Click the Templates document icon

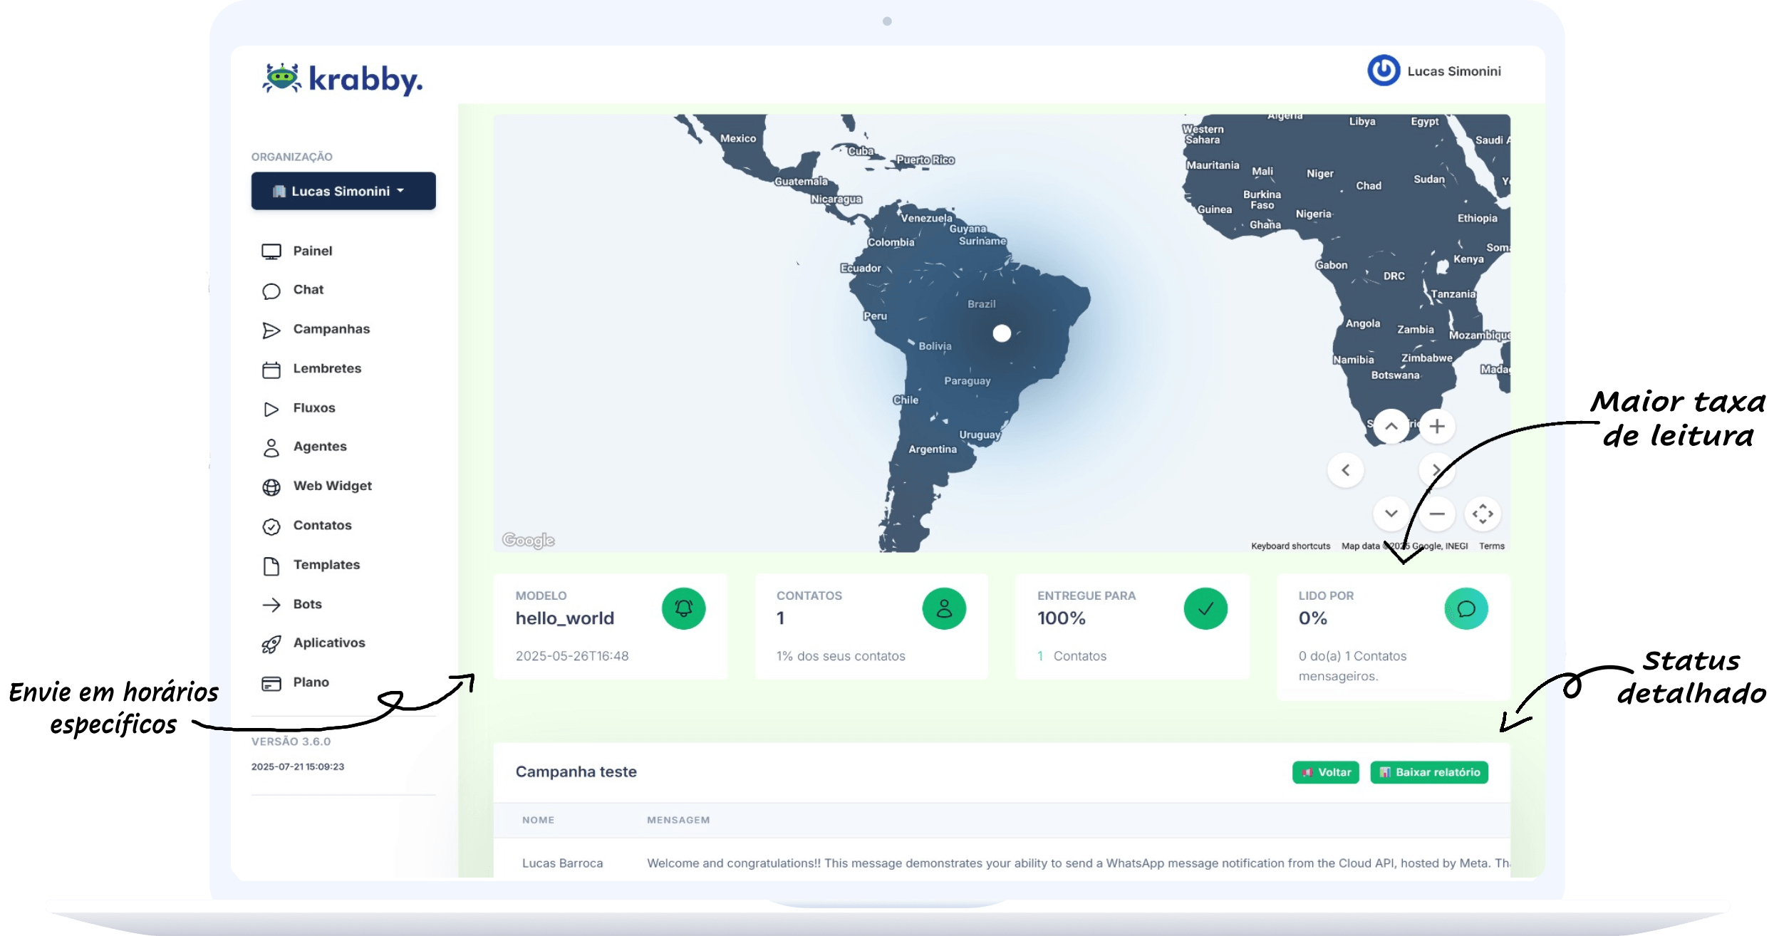(x=271, y=566)
